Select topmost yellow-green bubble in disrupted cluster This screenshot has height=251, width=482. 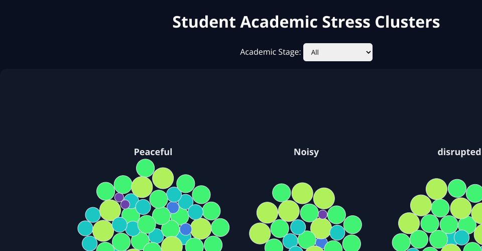coord(436,189)
